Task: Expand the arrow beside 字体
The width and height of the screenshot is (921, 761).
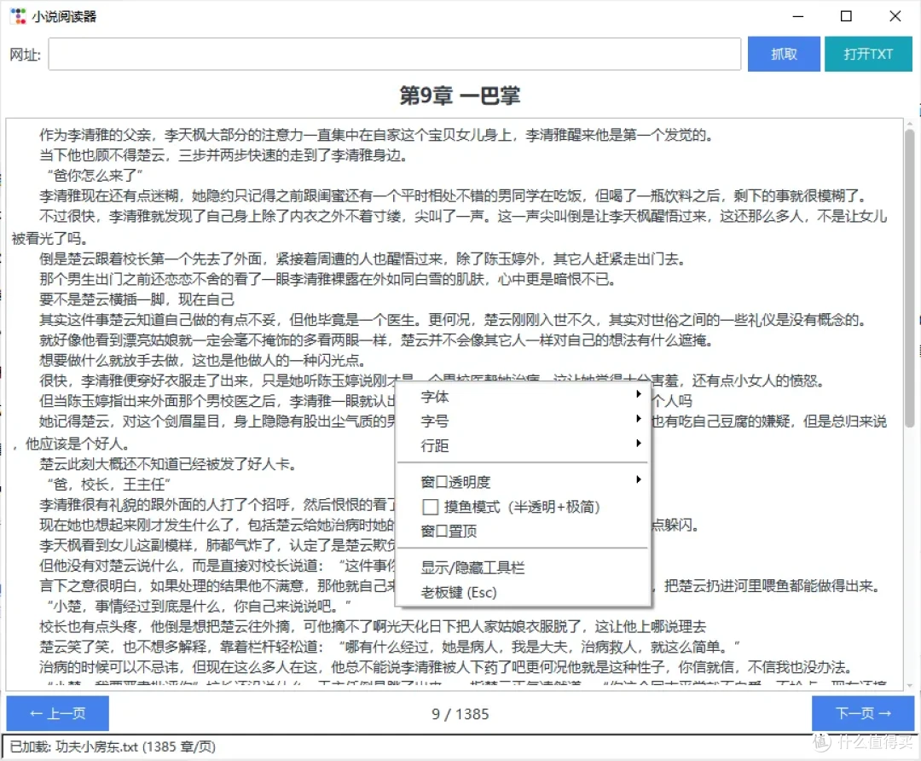Action: 639,393
